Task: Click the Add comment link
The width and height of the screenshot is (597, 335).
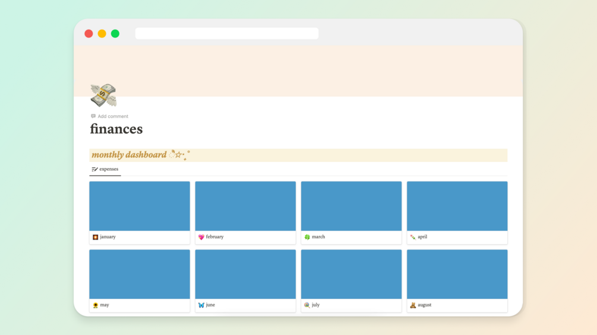Action: coord(109,116)
